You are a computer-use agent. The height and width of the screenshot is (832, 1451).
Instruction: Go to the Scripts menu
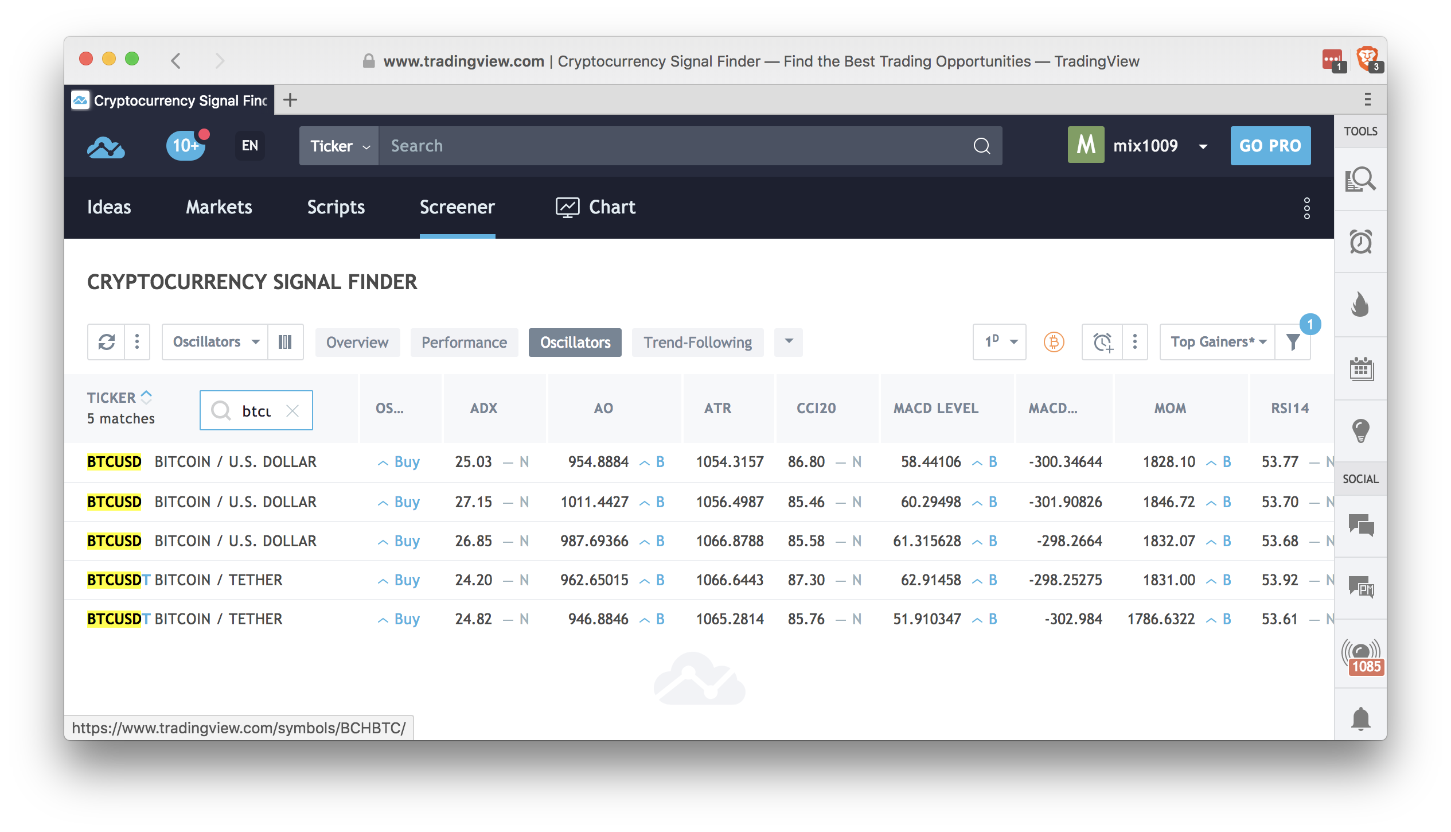pos(336,207)
